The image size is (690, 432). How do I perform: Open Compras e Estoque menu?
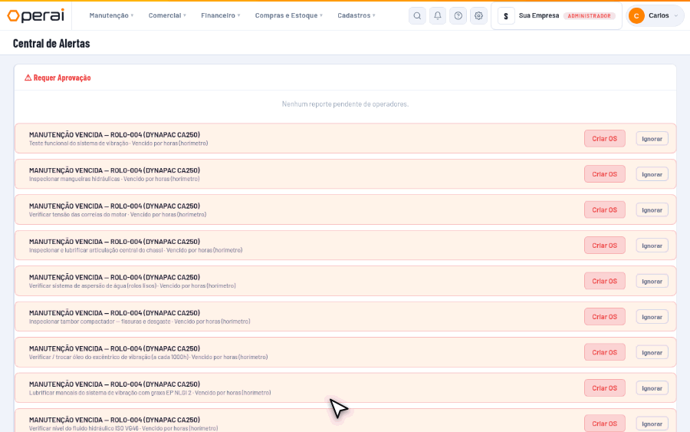289,15
